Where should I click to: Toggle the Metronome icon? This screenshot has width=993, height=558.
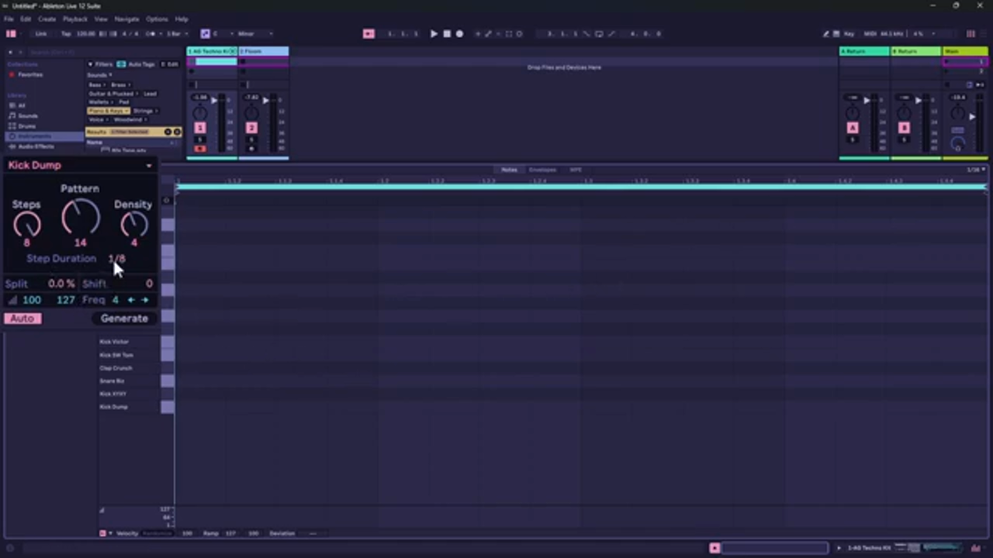pos(151,34)
